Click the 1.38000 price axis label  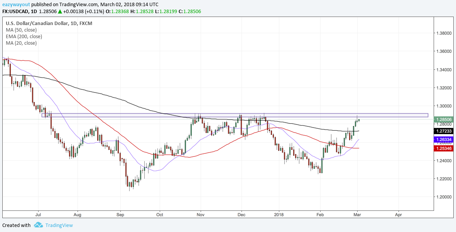(444, 34)
